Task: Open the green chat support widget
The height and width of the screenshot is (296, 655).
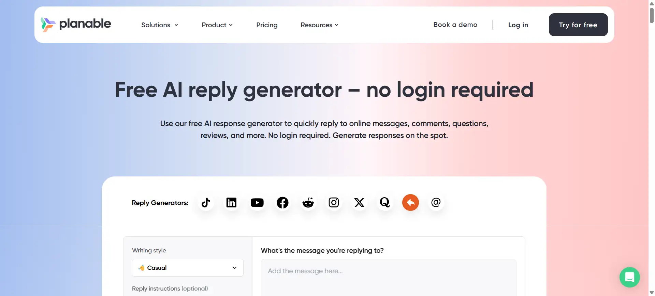Action: (x=629, y=277)
